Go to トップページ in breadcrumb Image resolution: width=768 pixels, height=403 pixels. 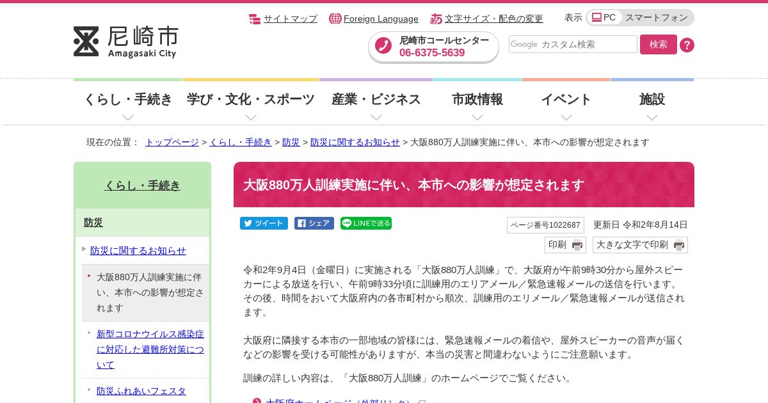(172, 142)
